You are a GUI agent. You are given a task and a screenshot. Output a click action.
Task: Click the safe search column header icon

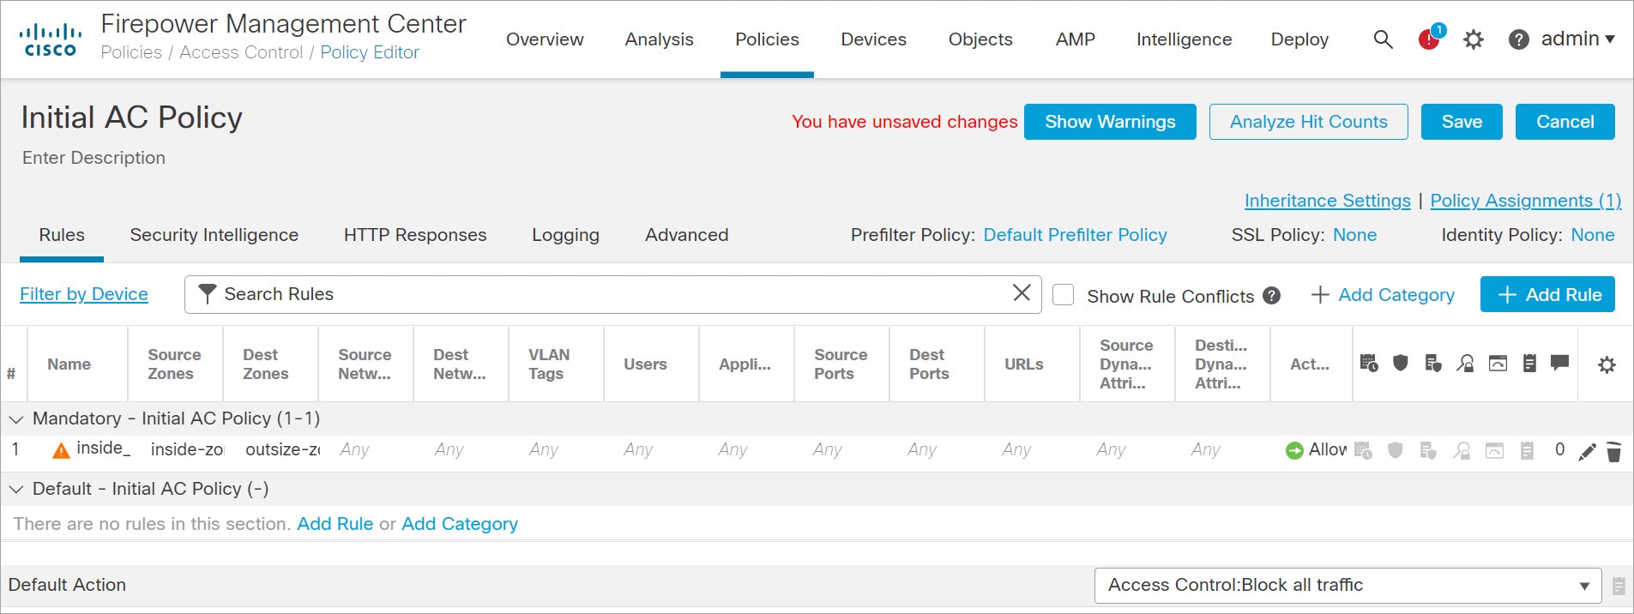pyautogui.click(x=1465, y=364)
